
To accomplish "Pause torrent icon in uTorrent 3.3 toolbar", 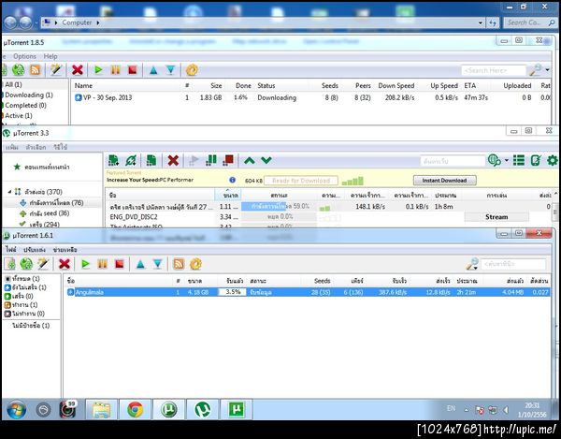I will click(211, 160).
